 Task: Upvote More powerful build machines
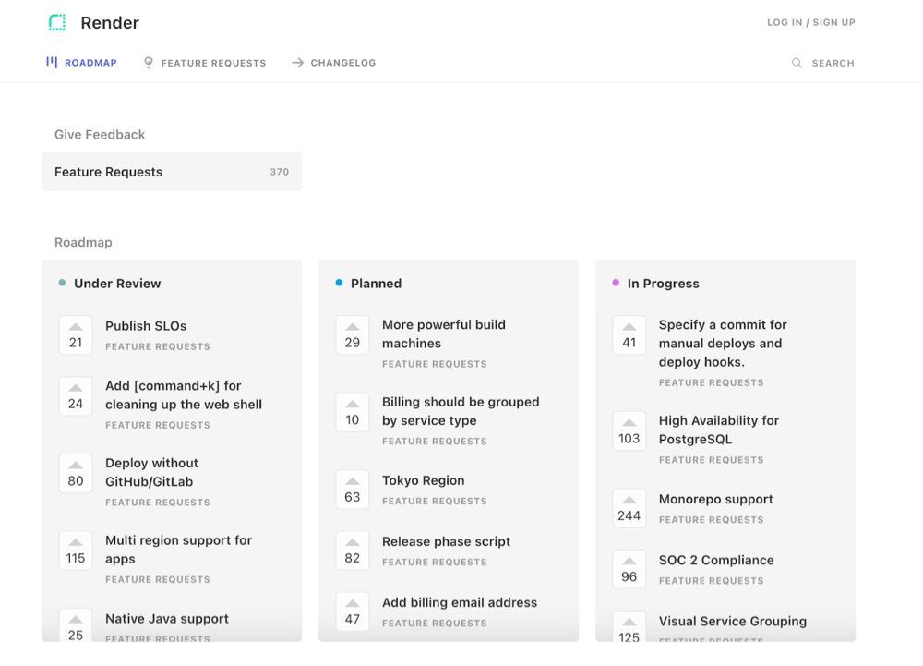(352, 335)
